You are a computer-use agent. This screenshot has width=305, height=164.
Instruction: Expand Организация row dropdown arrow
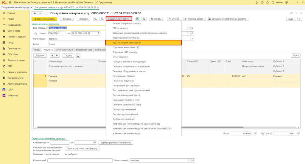(x=192, y=39)
